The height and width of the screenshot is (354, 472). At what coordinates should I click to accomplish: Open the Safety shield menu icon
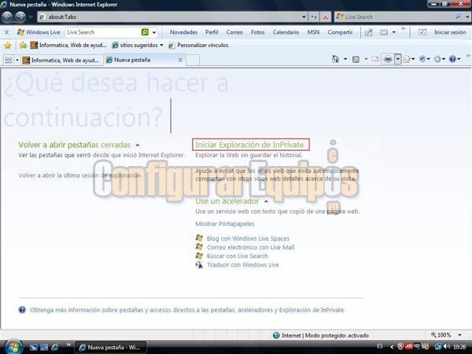pos(422,59)
